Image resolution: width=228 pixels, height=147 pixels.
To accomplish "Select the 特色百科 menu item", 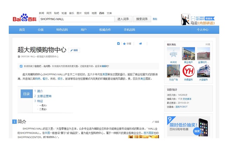I will pyautogui.click(x=62, y=30).
